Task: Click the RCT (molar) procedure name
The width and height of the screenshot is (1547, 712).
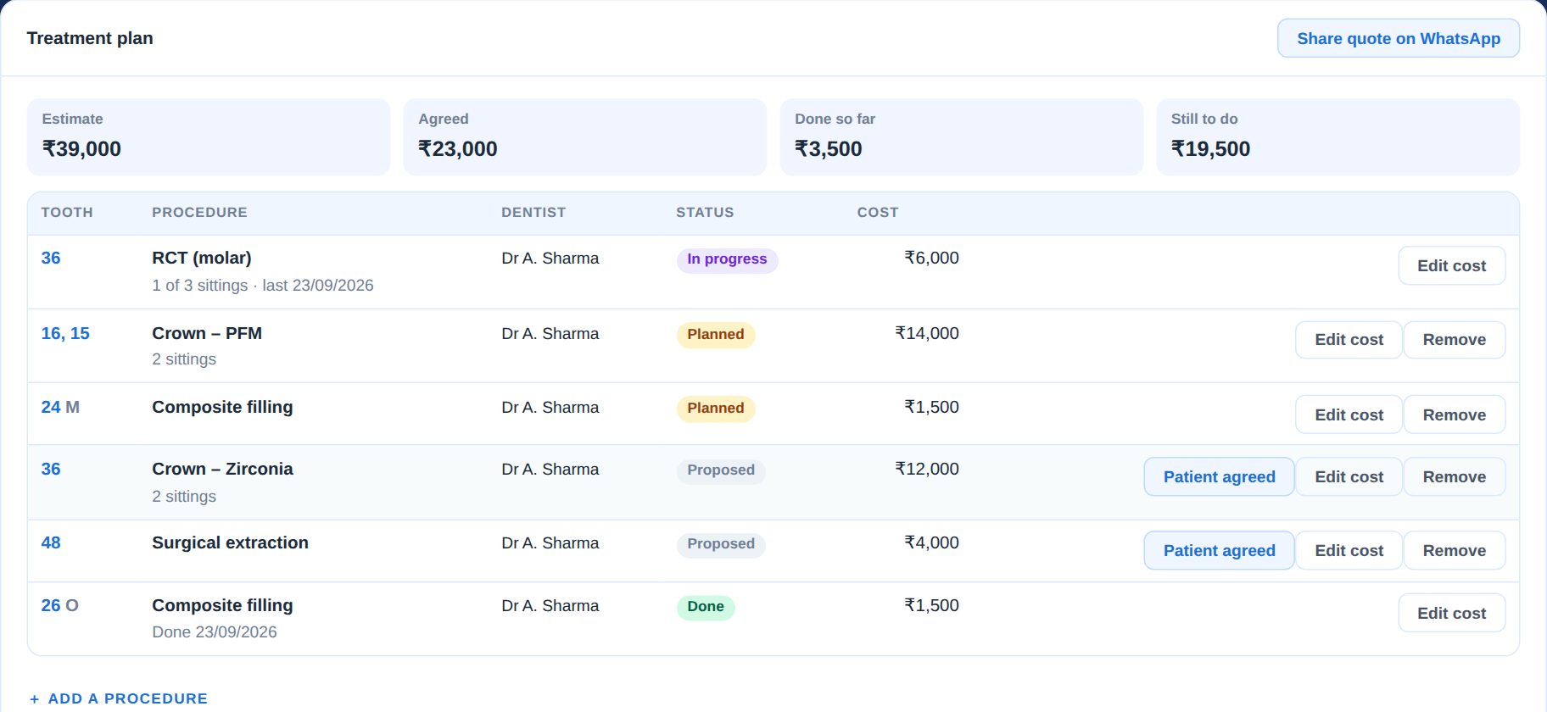Action: 202,258
